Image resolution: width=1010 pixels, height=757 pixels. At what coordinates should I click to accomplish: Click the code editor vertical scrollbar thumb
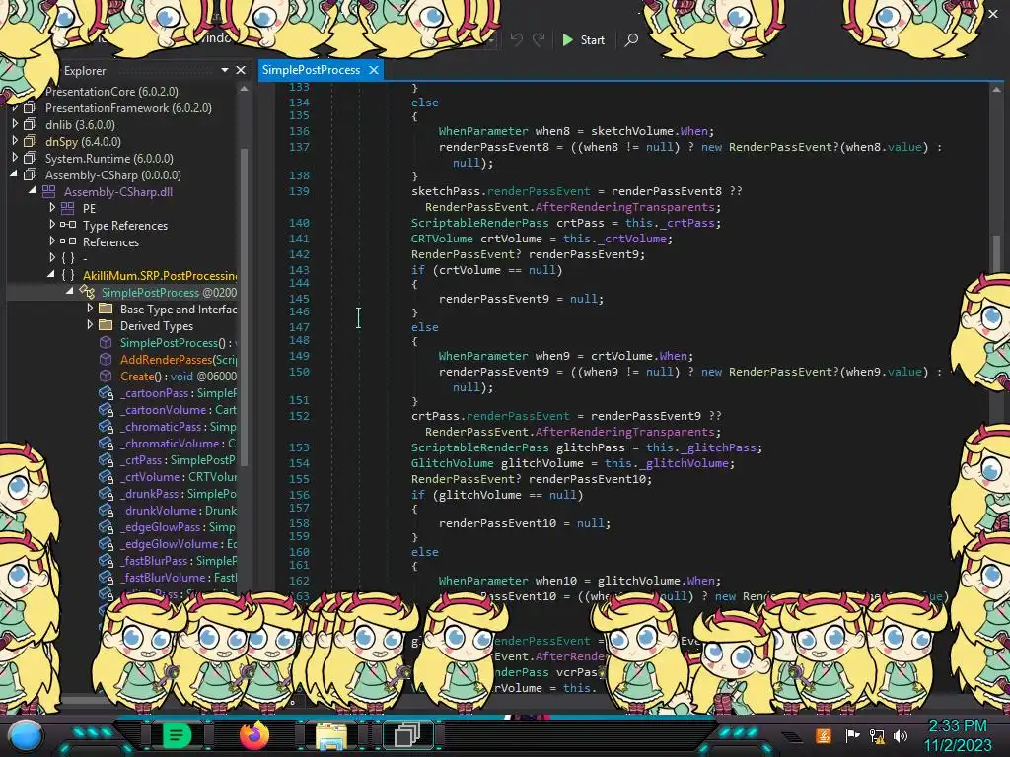tap(996, 252)
